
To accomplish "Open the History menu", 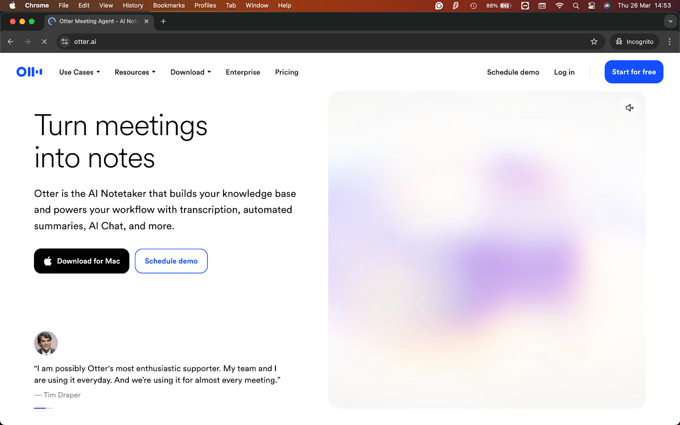I will coord(133,6).
